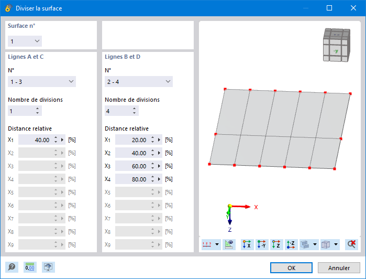The height and width of the screenshot is (279, 366).
Task: Open dropdown arrow next to numbering icon
Action: coord(217,244)
